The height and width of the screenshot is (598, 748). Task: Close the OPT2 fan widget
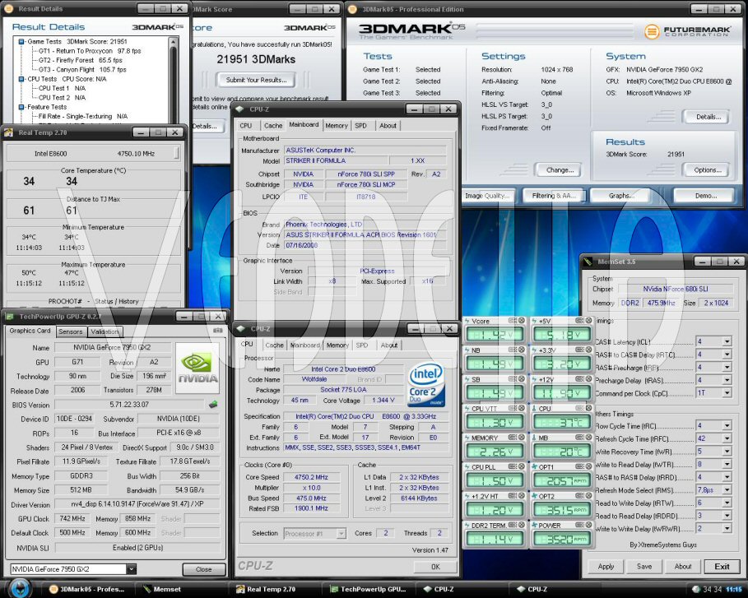588,496
